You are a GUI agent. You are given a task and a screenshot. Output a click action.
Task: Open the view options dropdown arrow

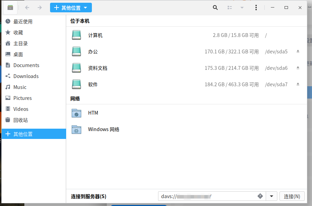[242, 7]
